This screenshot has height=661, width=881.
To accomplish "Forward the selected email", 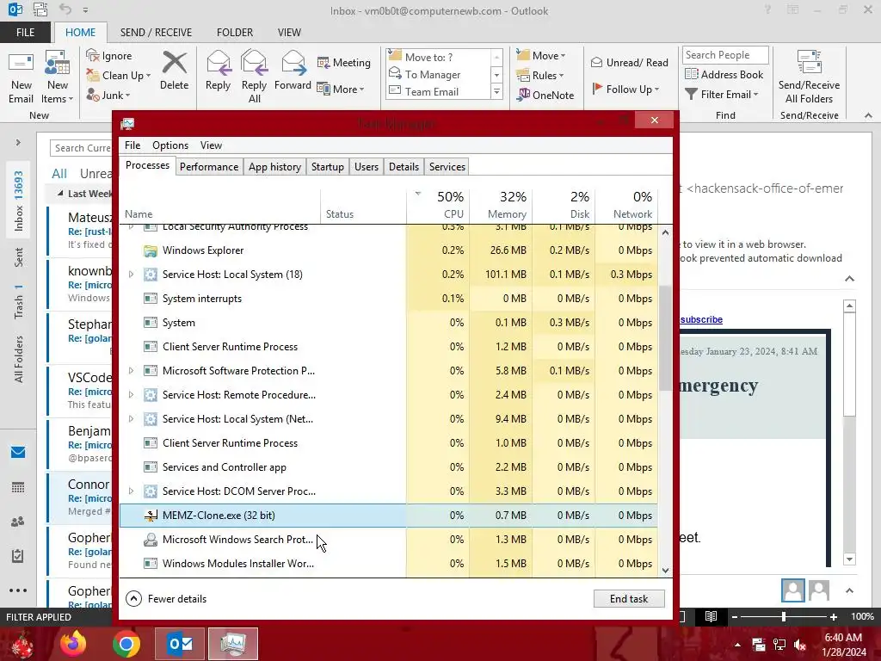I will (x=293, y=71).
